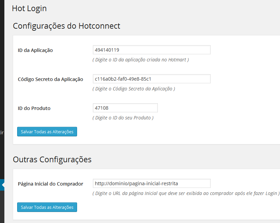Click the ID da Aplicação label
This screenshot has width=280, height=223.
(35, 50)
